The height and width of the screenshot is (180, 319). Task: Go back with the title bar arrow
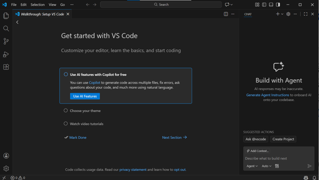coord(88,4)
